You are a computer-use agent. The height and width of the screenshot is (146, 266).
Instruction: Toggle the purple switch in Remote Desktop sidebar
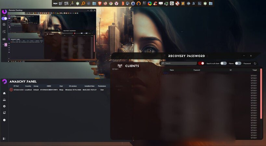5,18
